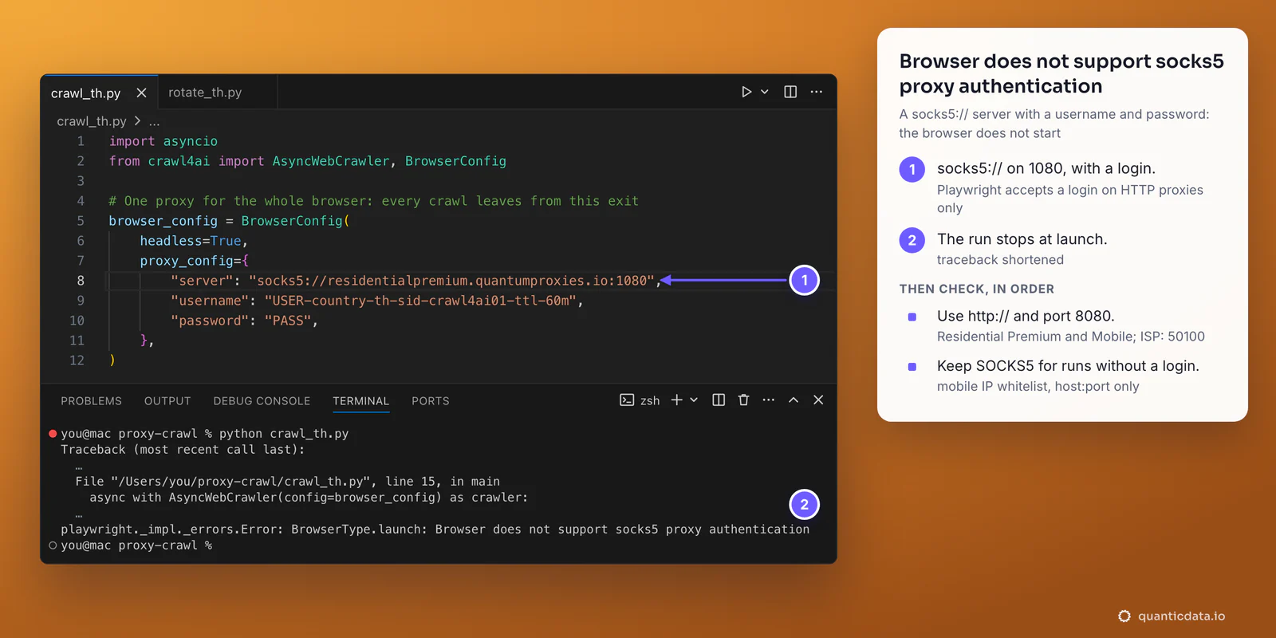This screenshot has height=638, width=1276.
Task: Click the "python crawl_th.py" command in the terminal
Action: 284,434
